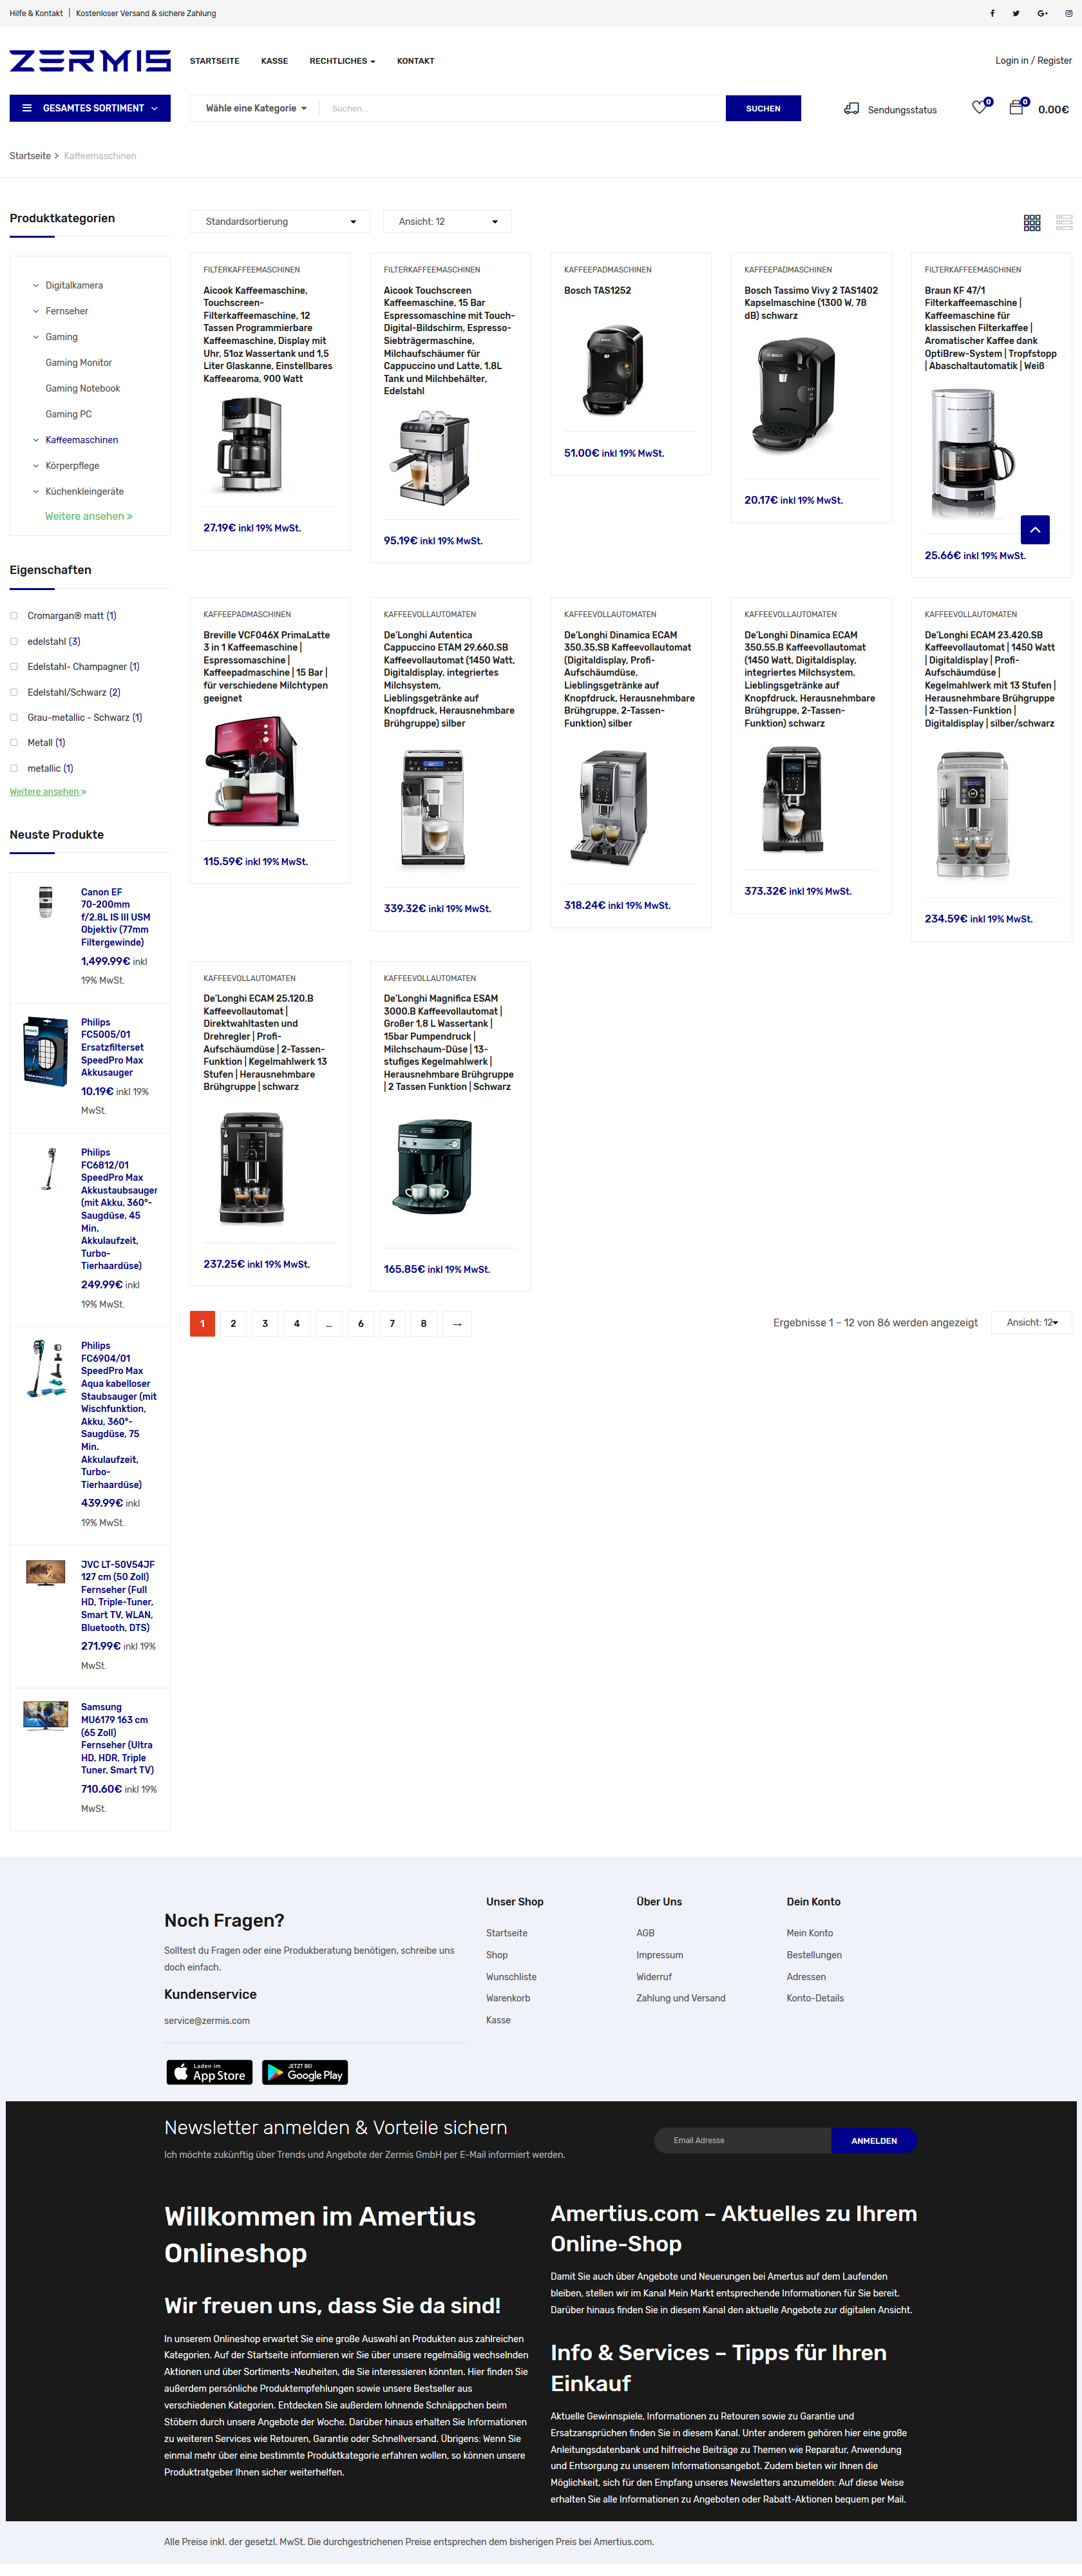Expand the Wähle eine Kategorie dropdown
Screen dimensions: 1082x2576
click(x=256, y=108)
